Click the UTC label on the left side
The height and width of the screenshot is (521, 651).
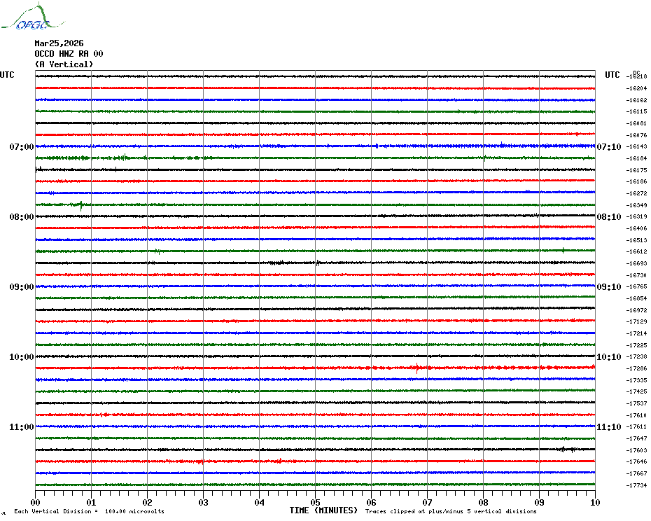(7, 75)
